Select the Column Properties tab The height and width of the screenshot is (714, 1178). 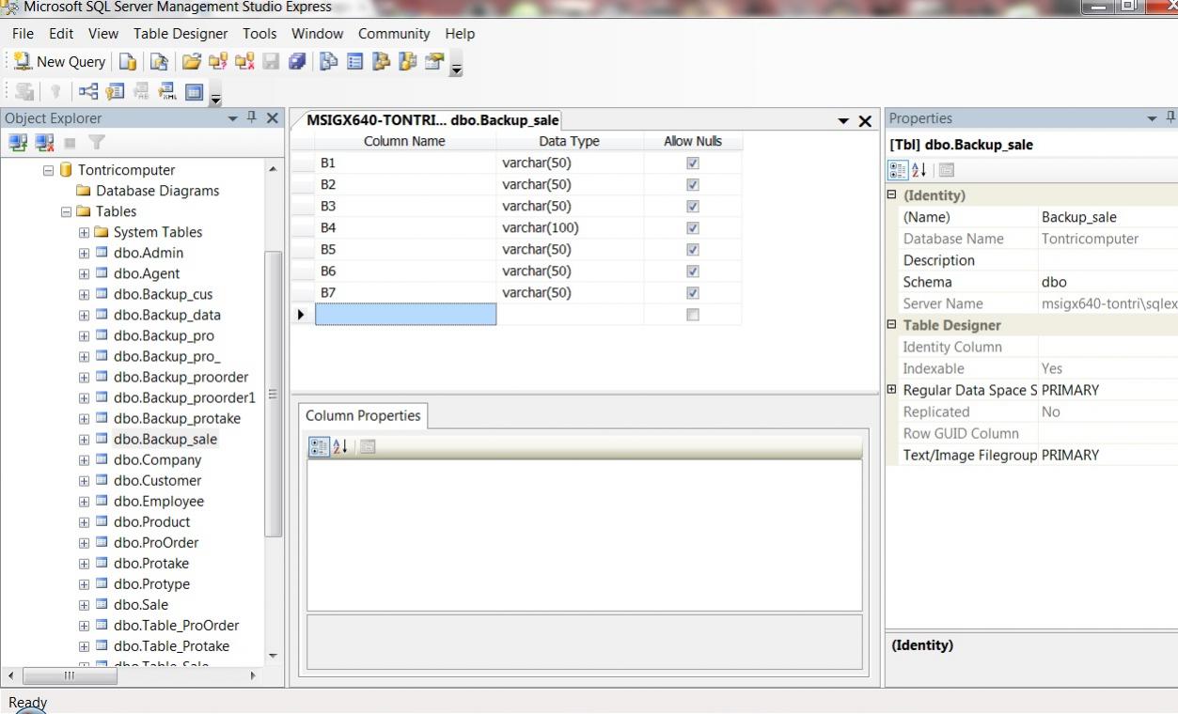(363, 415)
